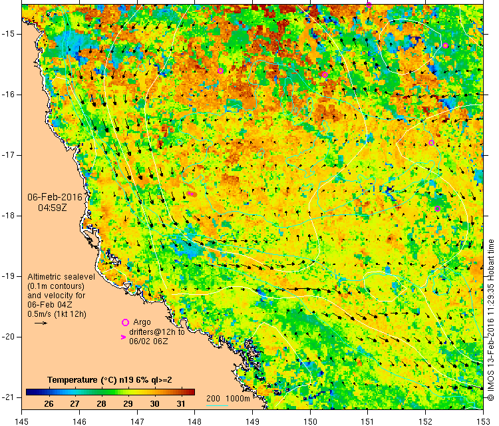The image size is (499, 426).
Task: Click the magenta drifter track marker near 147.9E, 17.6S
Action: pos(190,194)
